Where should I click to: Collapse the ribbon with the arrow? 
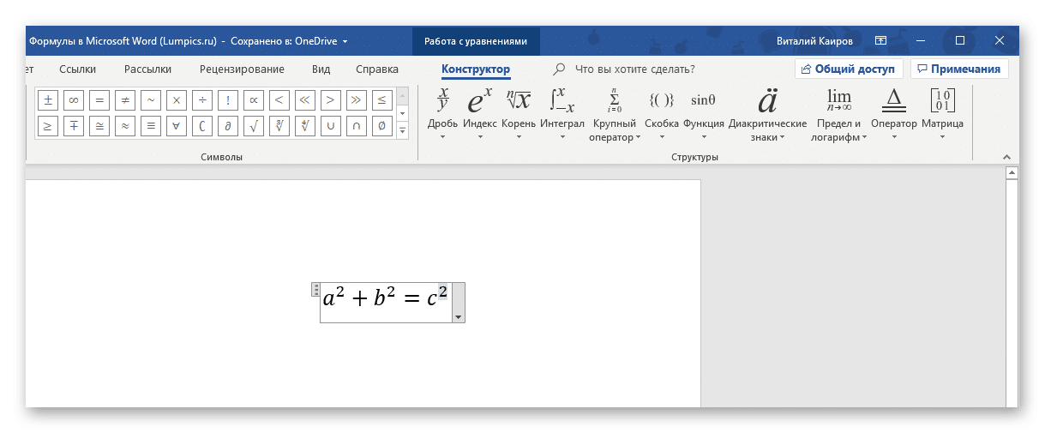[x=1006, y=157]
